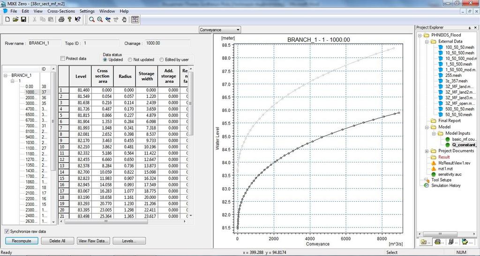Open the Help menu

(x=124, y=11)
